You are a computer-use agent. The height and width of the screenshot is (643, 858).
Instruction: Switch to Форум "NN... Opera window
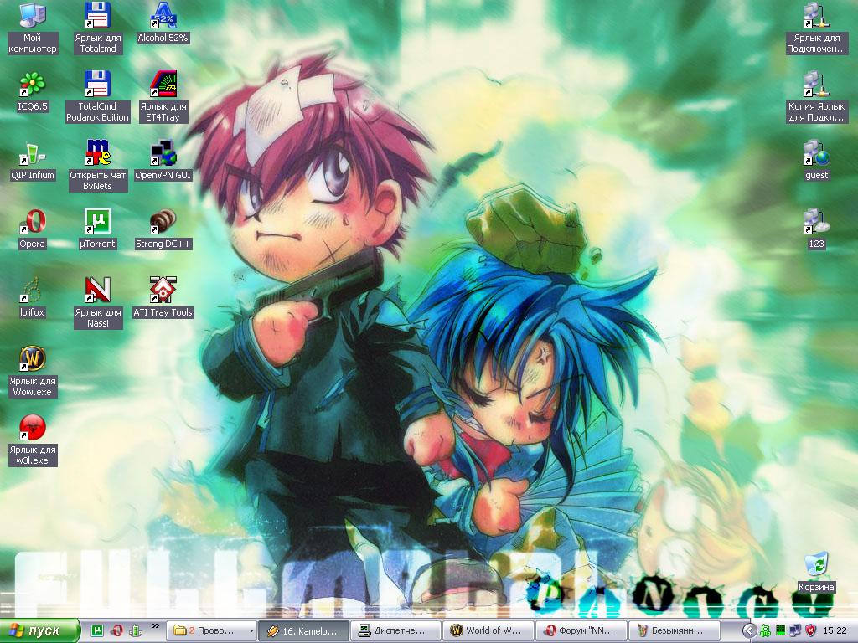pos(581,631)
